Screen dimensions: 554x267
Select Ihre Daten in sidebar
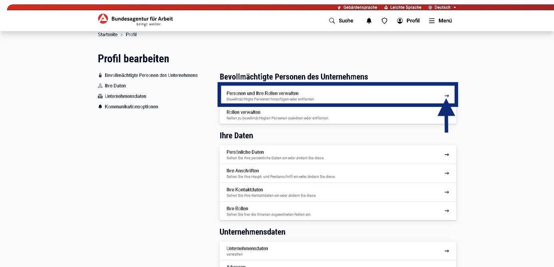point(115,86)
